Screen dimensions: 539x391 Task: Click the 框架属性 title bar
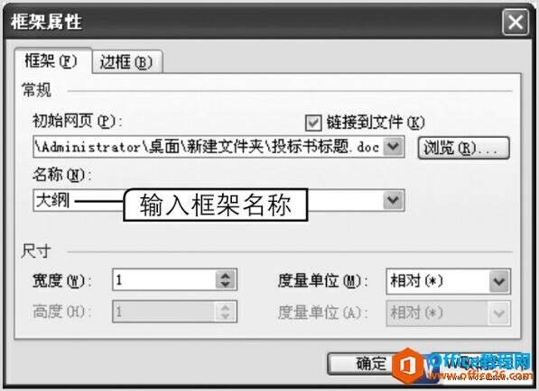click(x=253, y=22)
